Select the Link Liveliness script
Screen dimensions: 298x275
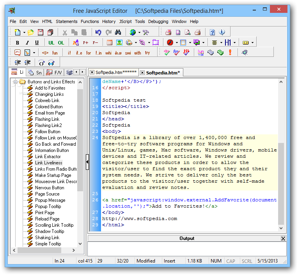pos(48,163)
